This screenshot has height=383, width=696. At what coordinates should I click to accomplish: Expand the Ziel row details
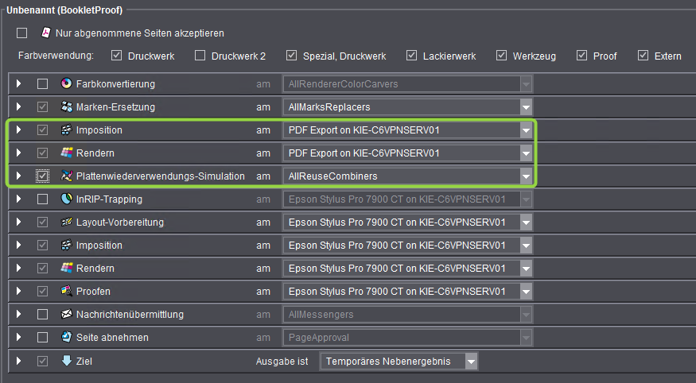point(20,361)
